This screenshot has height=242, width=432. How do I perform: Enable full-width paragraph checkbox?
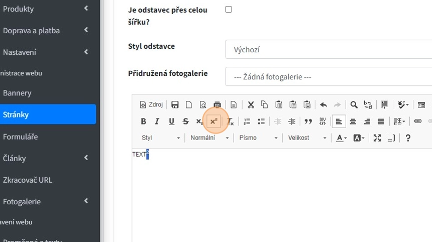click(x=229, y=10)
